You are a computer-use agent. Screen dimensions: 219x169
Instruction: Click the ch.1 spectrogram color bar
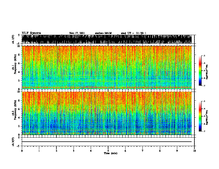[200, 71]
